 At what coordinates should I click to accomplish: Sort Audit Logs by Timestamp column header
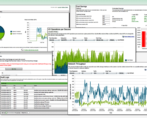[x=4, y=86]
